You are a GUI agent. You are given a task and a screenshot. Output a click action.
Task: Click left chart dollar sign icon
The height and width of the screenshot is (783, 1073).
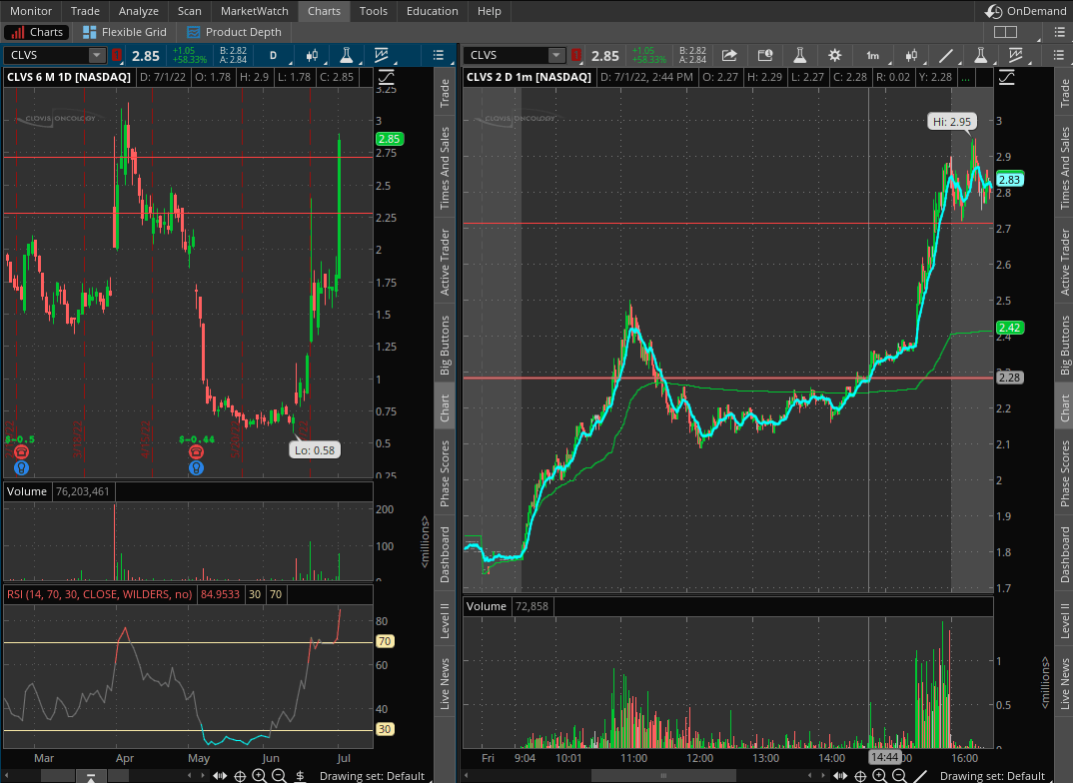pos(300,775)
